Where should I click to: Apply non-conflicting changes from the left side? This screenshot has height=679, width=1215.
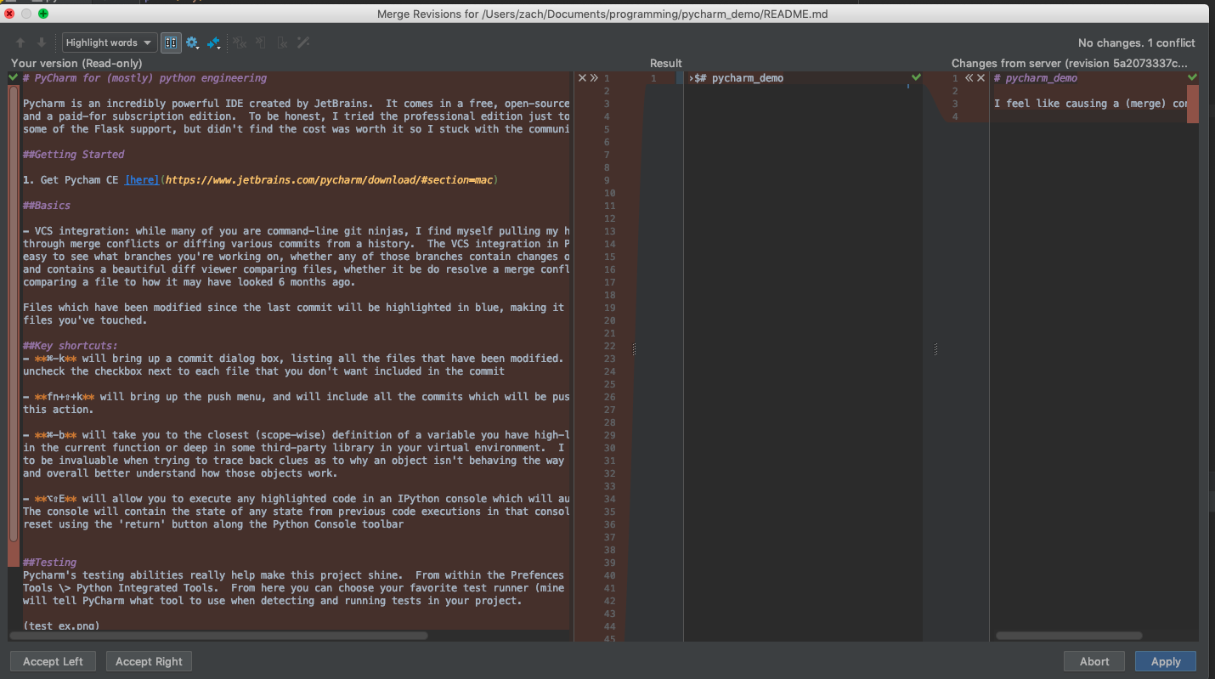261,42
